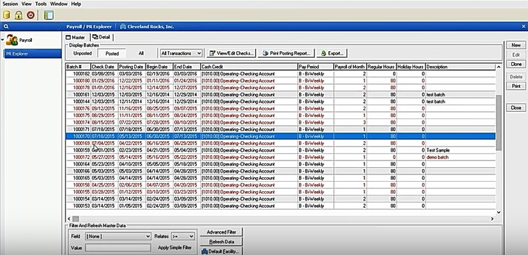
Task: Open the Field filter dropdown
Action: click(x=118, y=236)
